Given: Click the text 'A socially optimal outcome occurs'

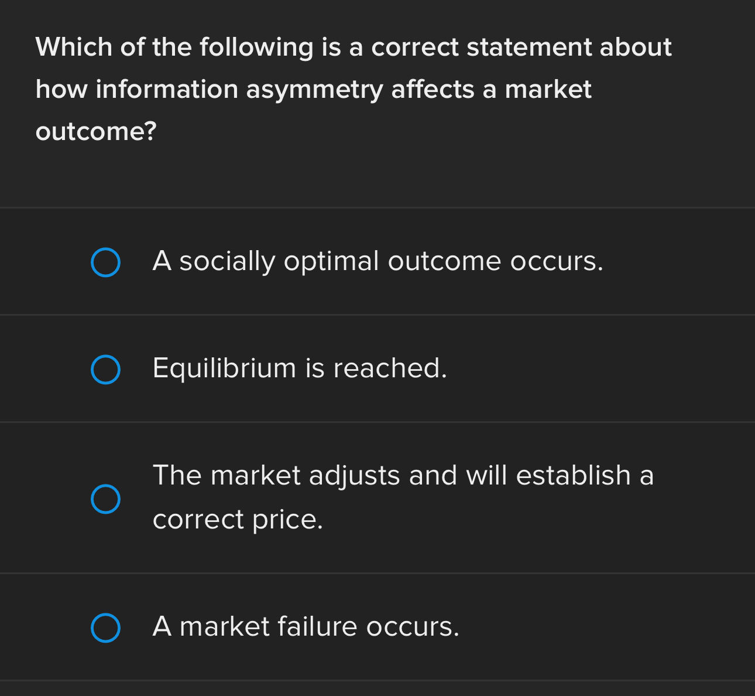Looking at the screenshot, I should 377,262.
